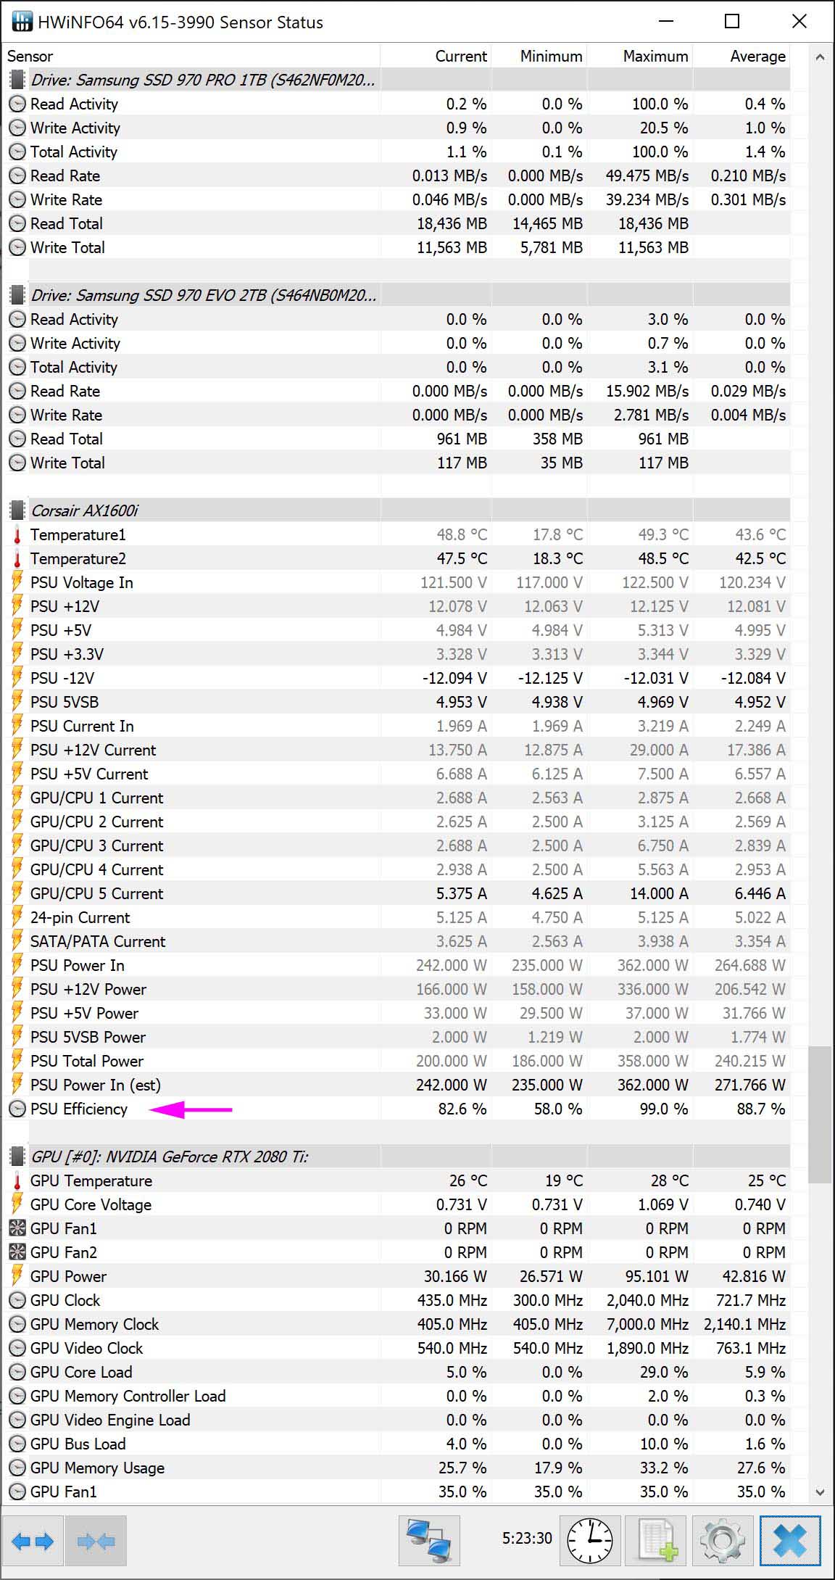Image resolution: width=835 pixels, height=1580 pixels.
Task: Click the HWiNFO64 title bar app icon
Action: [x=22, y=22]
